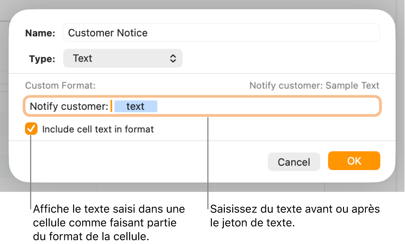Change the format type from Text
Screen dimensions: 405x244
[x=122, y=58]
